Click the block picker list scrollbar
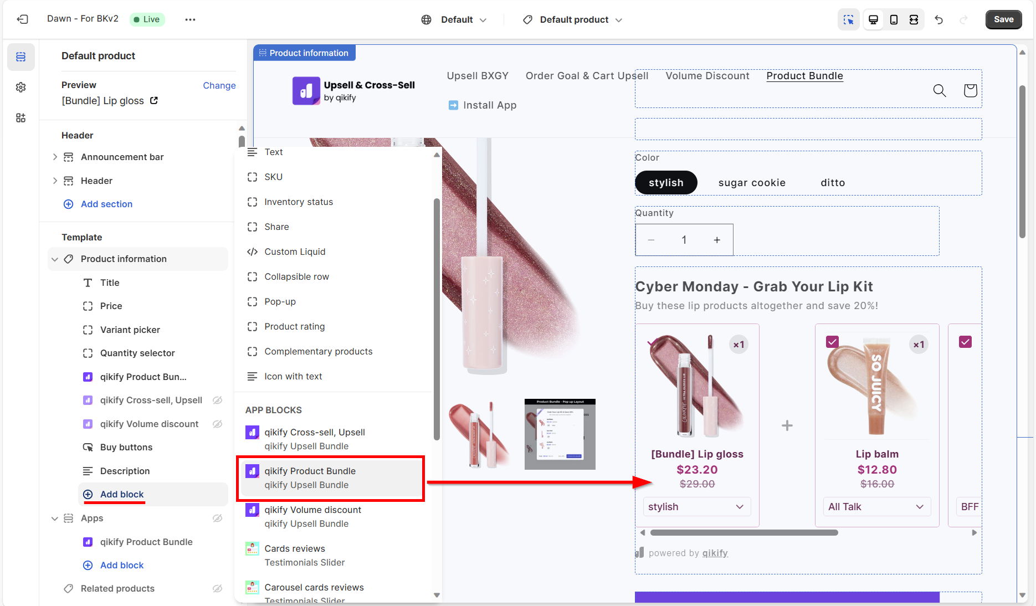 pos(437,319)
